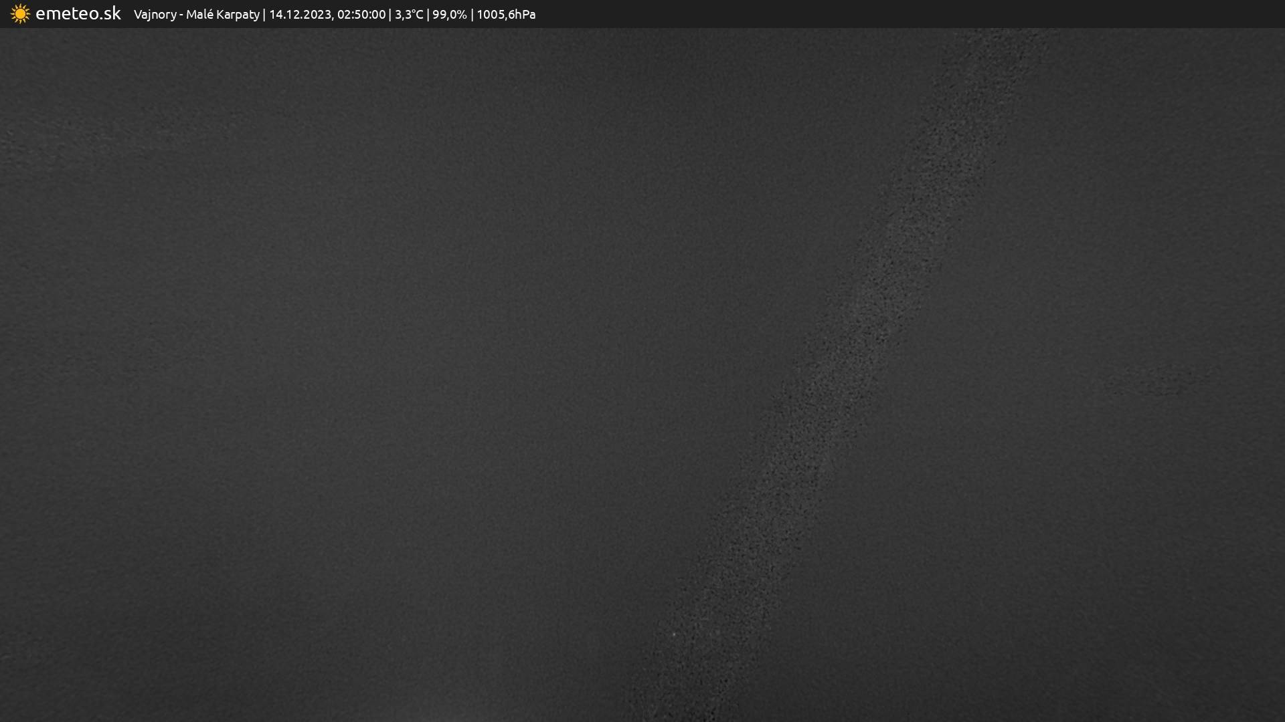Click empty header bar area right of pressure
Image resolution: width=1285 pixels, height=722 pixels.
click(x=910, y=14)
